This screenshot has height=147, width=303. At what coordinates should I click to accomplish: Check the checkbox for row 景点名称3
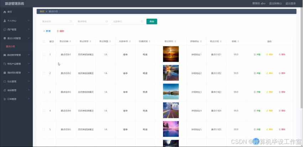[44, 92]
